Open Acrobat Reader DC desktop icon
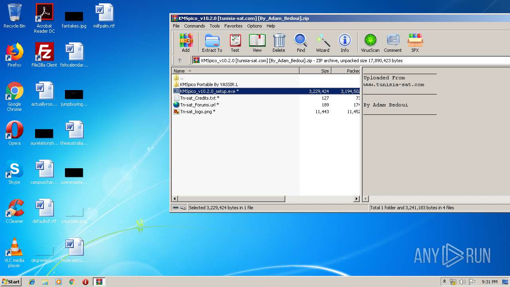Image resolution: width=510 pixels, height=287 pixels. tap(44, 18)
